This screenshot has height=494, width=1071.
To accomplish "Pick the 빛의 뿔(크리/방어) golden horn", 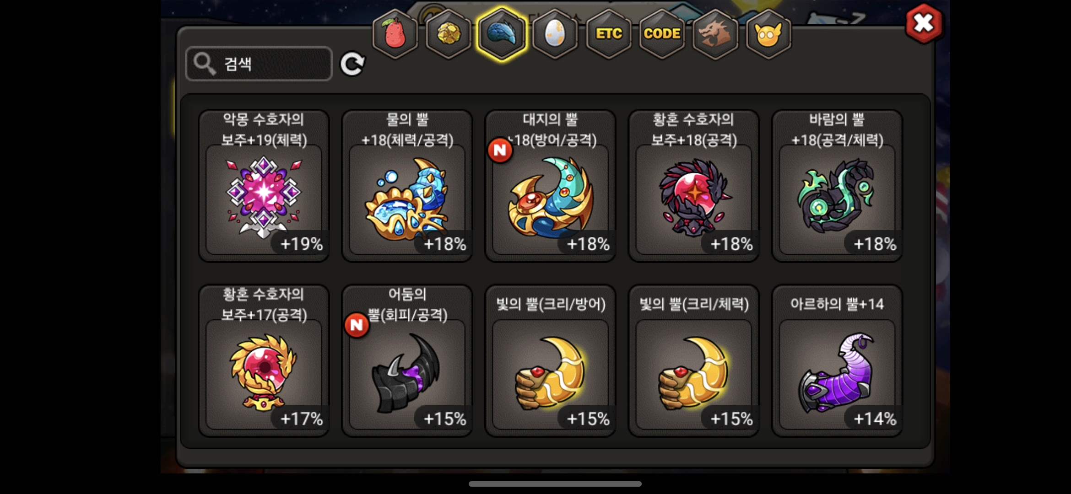I will click(550, 360).
